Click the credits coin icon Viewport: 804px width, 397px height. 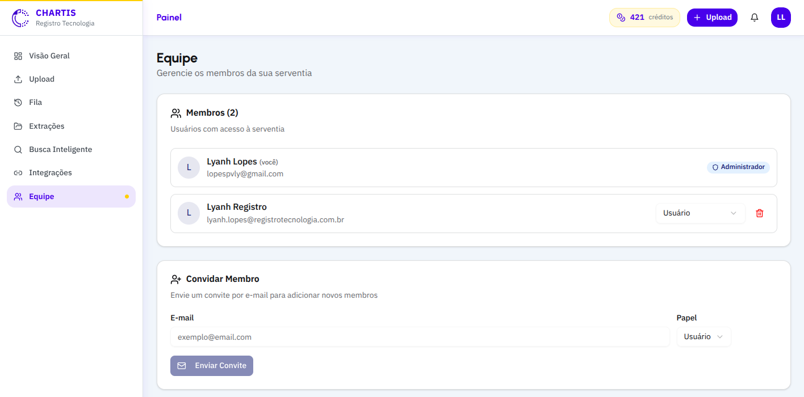tap(621, 18)
